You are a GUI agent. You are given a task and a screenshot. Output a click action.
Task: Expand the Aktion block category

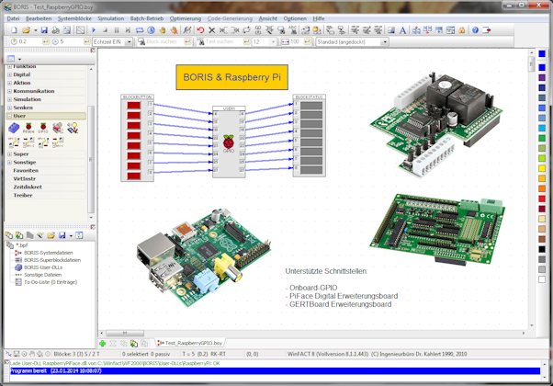point(9,83)
